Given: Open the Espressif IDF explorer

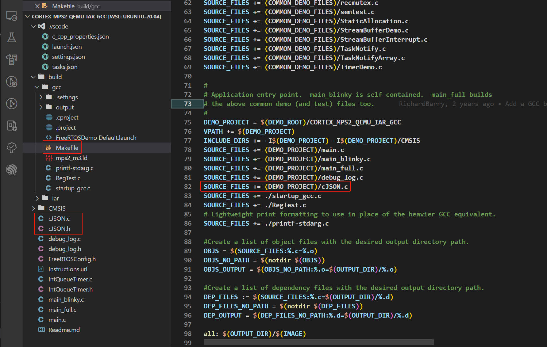Looking at the screenshot, I should (x=12, y=170).
